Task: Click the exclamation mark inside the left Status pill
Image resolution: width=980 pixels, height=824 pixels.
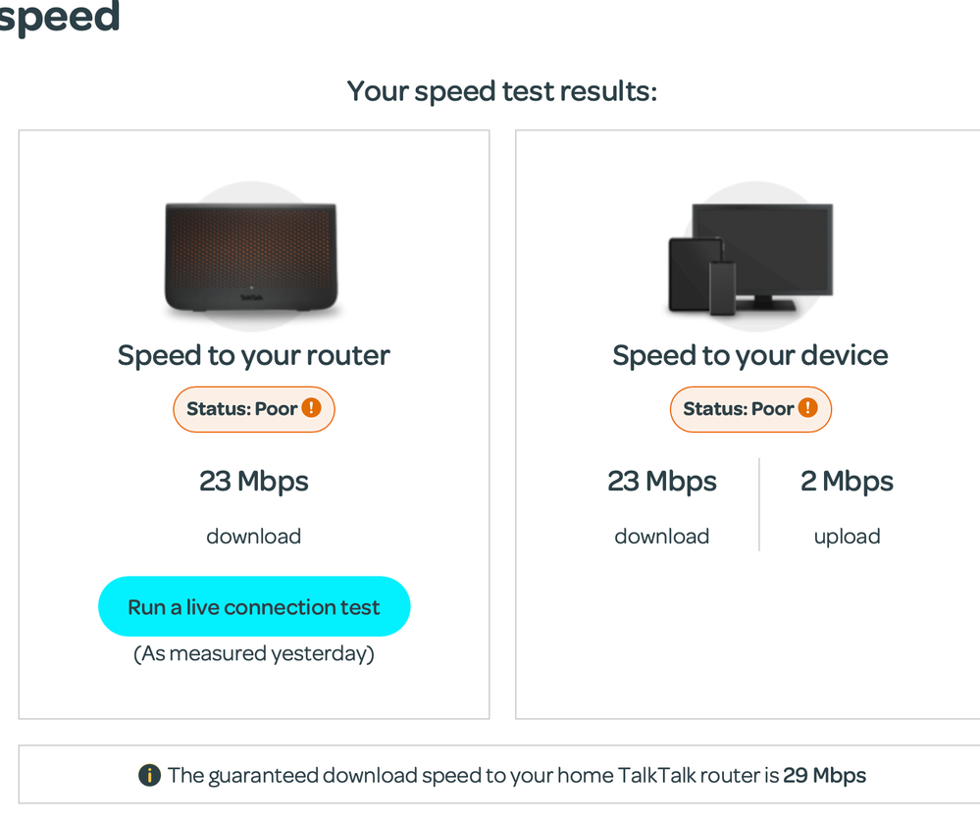Action: 312,409
